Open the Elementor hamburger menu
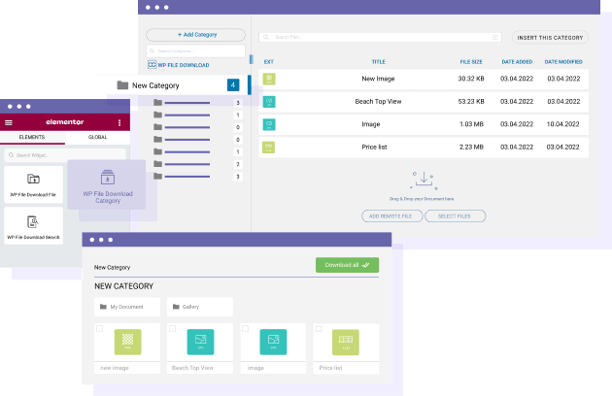The image size is (612, 396). [x=9, y=123]
